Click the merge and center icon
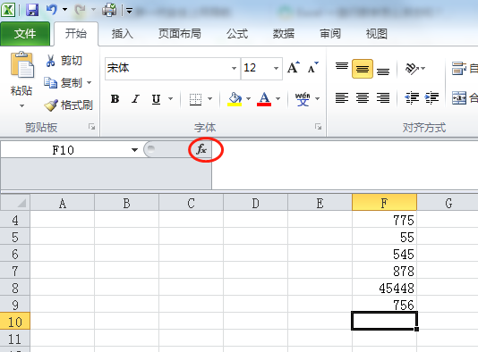Viewport: 478px width, 352px height. click(x=459, y=98)
